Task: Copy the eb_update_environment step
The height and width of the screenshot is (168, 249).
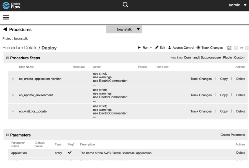Action: pyautogui.click(x=224, y=95)
